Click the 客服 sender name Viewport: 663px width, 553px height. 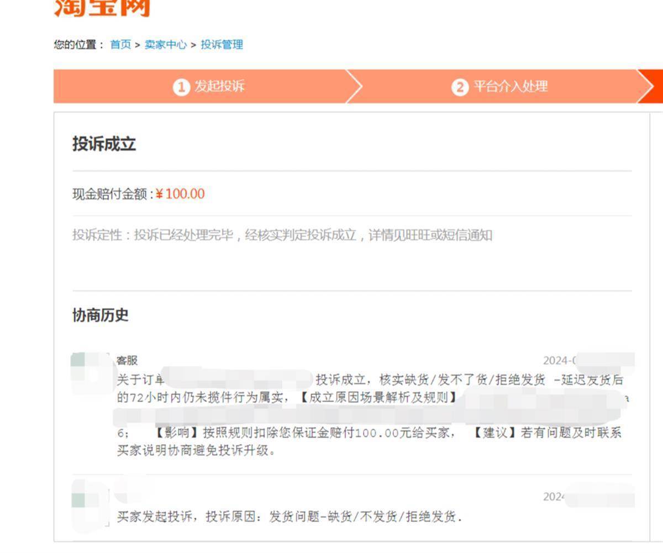click(x=127, y=361)
